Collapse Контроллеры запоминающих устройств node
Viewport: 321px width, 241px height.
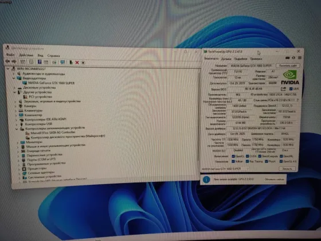[17, 129]
